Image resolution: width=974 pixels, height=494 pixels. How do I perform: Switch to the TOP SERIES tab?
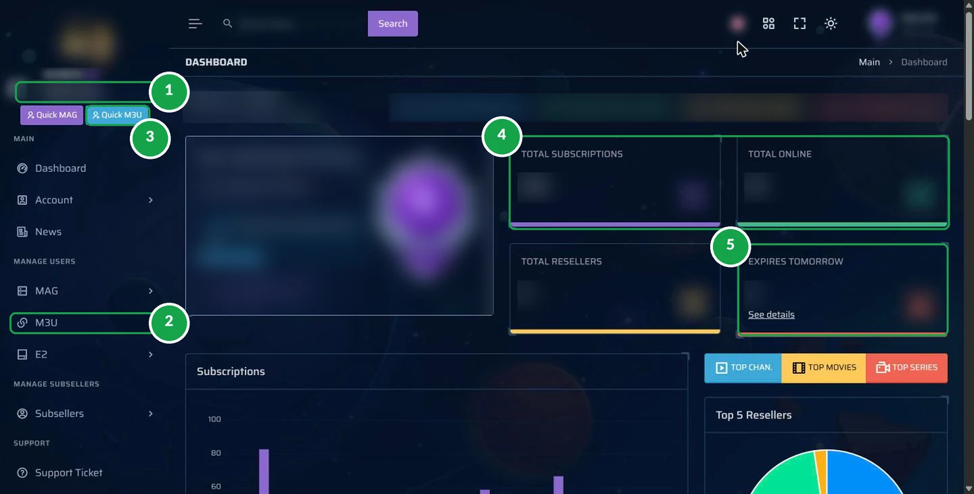(x=906, y=368)
